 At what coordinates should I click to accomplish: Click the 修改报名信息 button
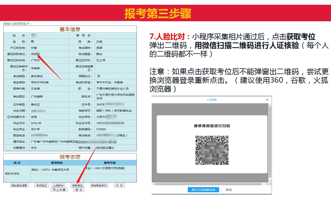pos(19,185)
